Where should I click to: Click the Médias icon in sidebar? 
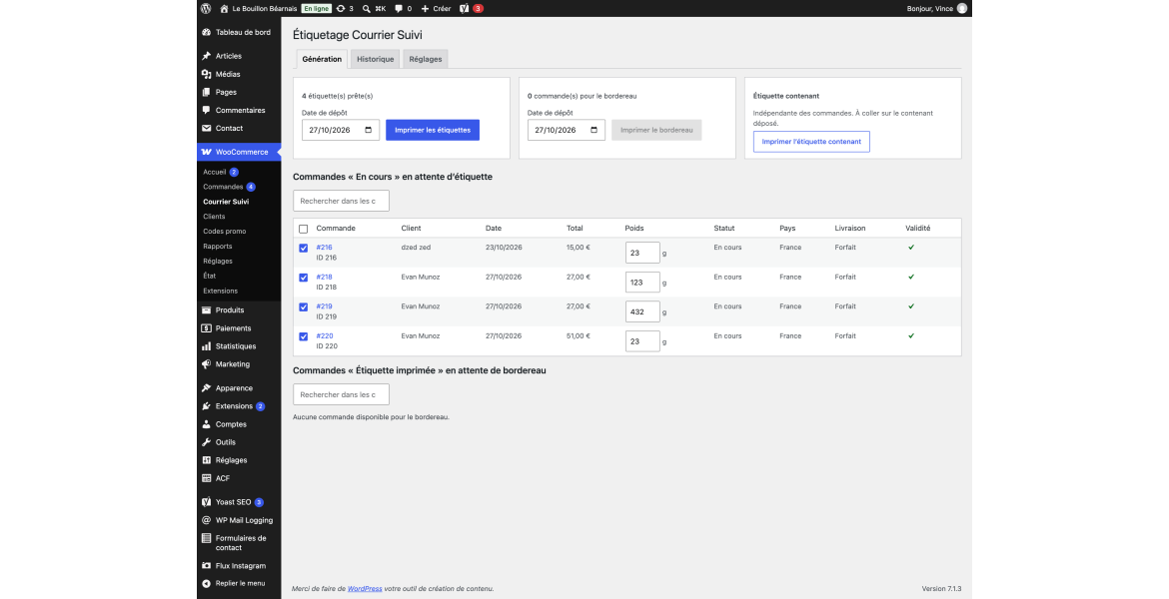(207, 74)
